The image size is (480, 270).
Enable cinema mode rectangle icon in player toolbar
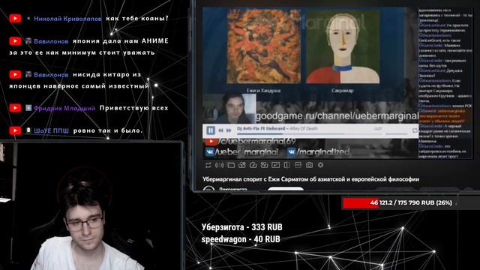[x=231, y=165]
